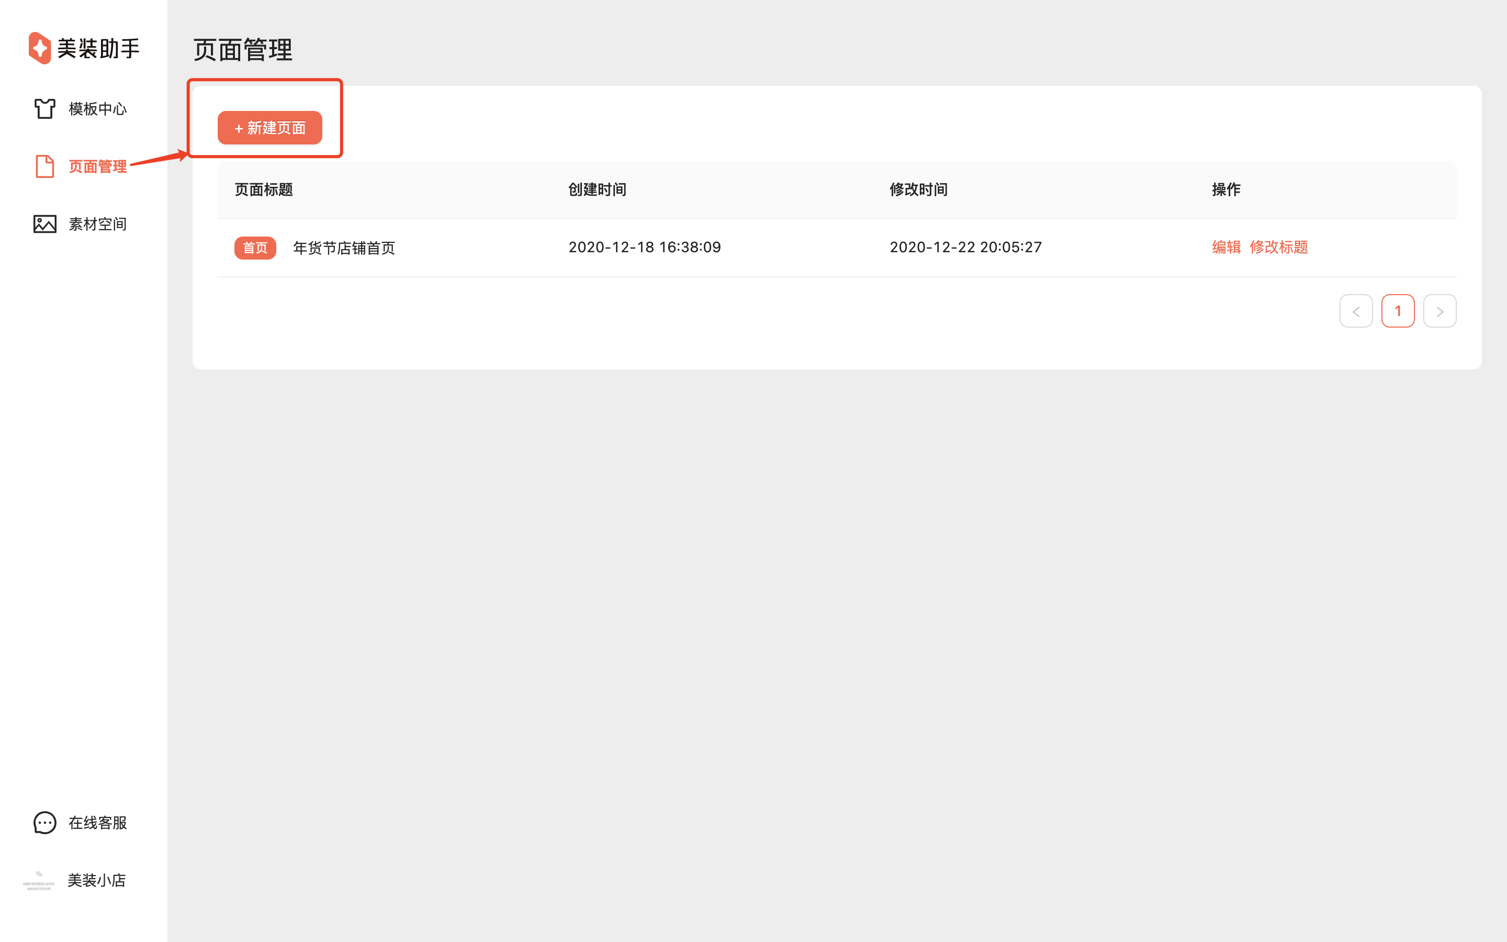The image size is (1507, 942).
Task: Click 编辑 for 年货节店铺首页
Action: (1225, 248)
